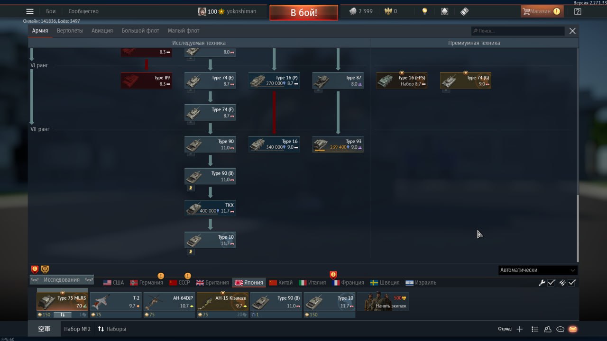Select the Набор №2 preset
Viewport: 607px width, 341px height.
(77, 329)
